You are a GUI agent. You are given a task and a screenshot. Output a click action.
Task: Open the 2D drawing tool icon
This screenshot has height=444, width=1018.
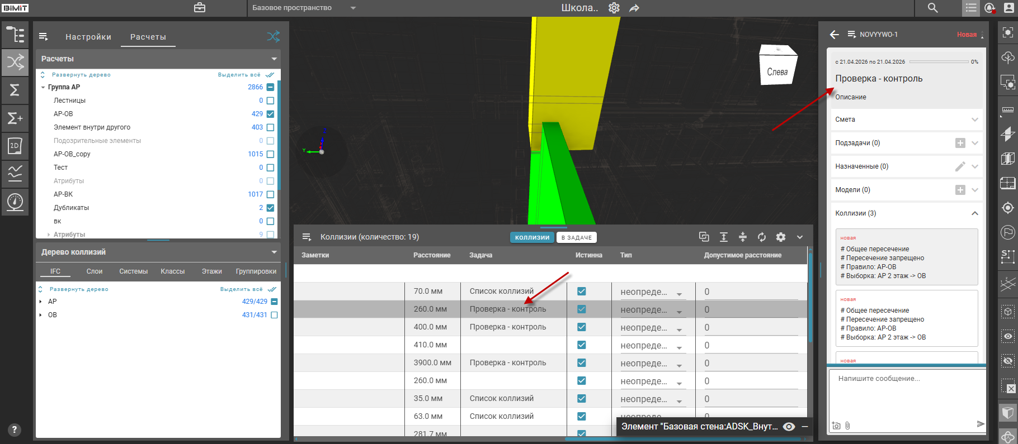(x=15, y=146)
